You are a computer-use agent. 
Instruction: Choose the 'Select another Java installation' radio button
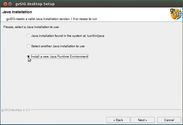pyautogui.click(x=28, y=46)
